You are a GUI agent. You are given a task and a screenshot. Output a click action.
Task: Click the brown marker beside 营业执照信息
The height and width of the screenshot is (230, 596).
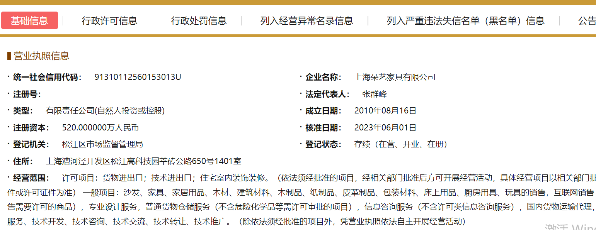9,56
